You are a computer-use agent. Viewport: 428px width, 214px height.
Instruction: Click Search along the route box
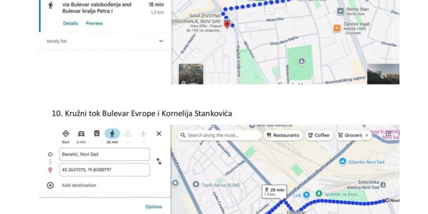coord(219,135)
